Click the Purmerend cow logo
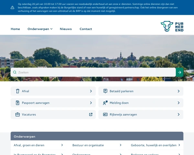 pyautogui.click(x=172, y=26)
